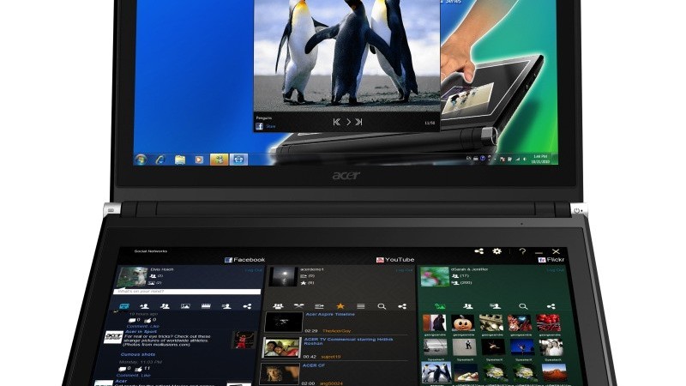Open the Facebook tab

pyautogui.click(x=244, y=259)
